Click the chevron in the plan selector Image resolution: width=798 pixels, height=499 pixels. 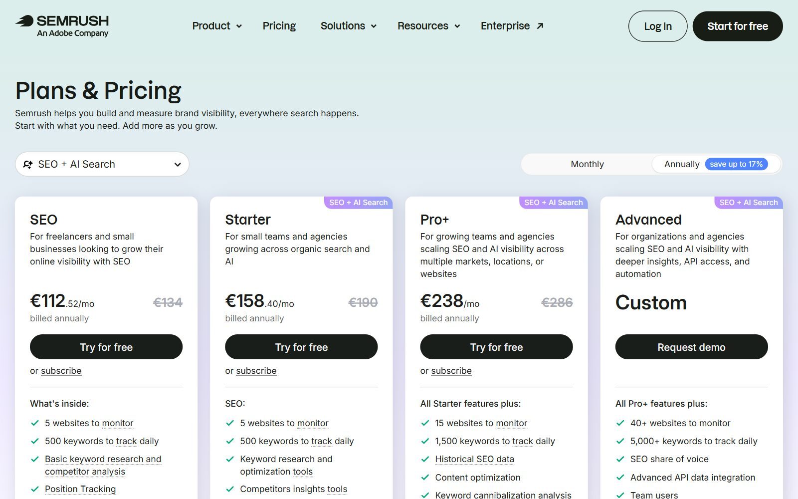coord(177,165)
